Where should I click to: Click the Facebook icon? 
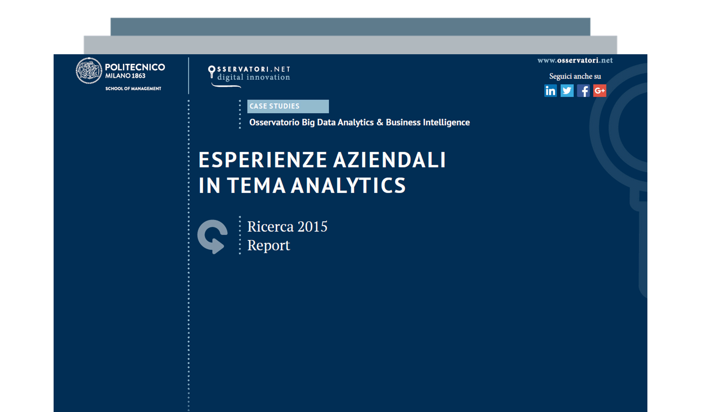(x=583, y=91)
